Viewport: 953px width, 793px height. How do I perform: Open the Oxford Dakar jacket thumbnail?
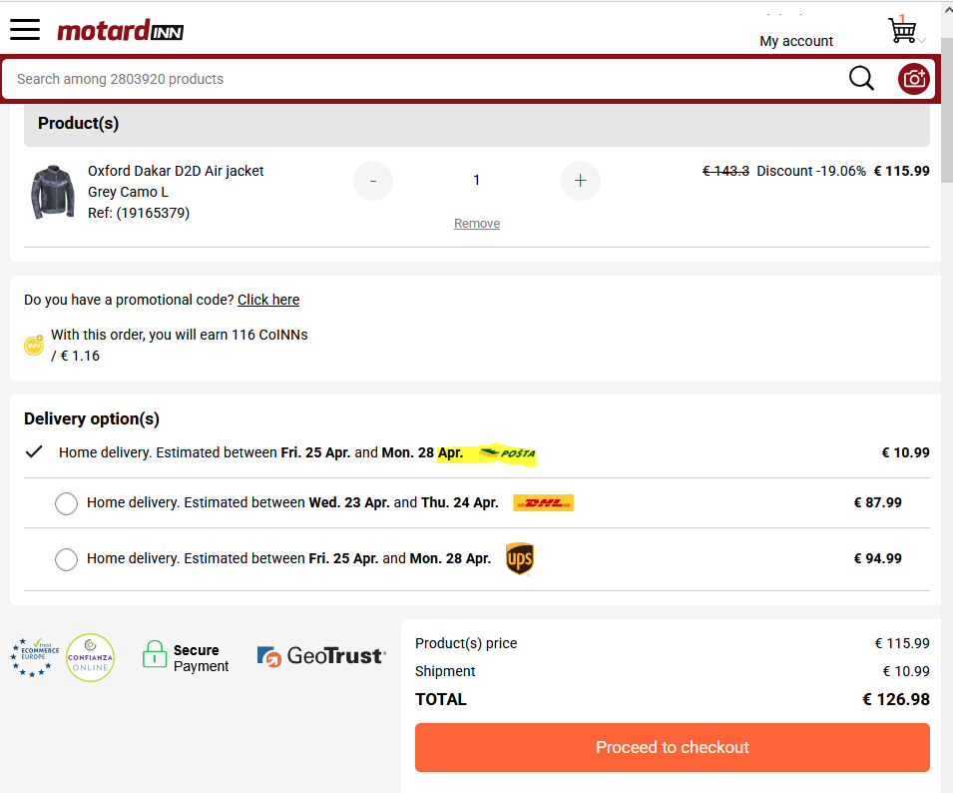click(x=52, y=192)
